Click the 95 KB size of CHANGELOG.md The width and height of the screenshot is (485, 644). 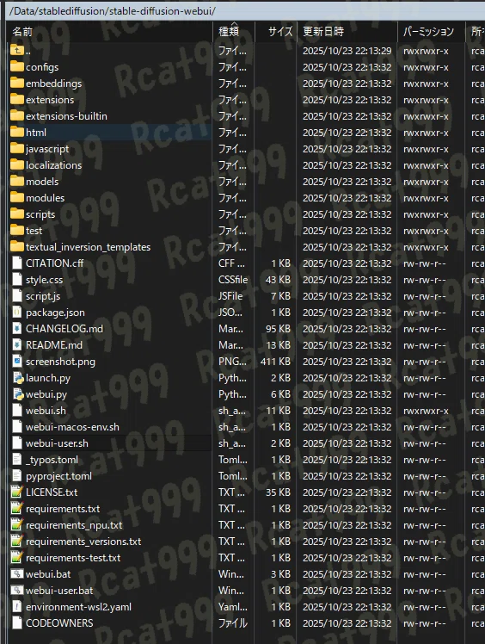click(278, 329)
